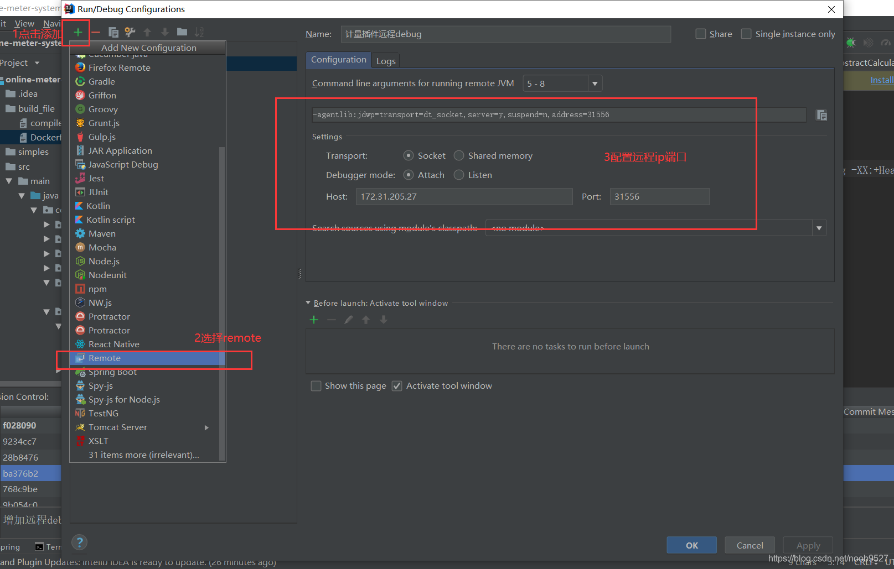
Task: Click the configuration list scrollbar
Action: tap(223, 303)
